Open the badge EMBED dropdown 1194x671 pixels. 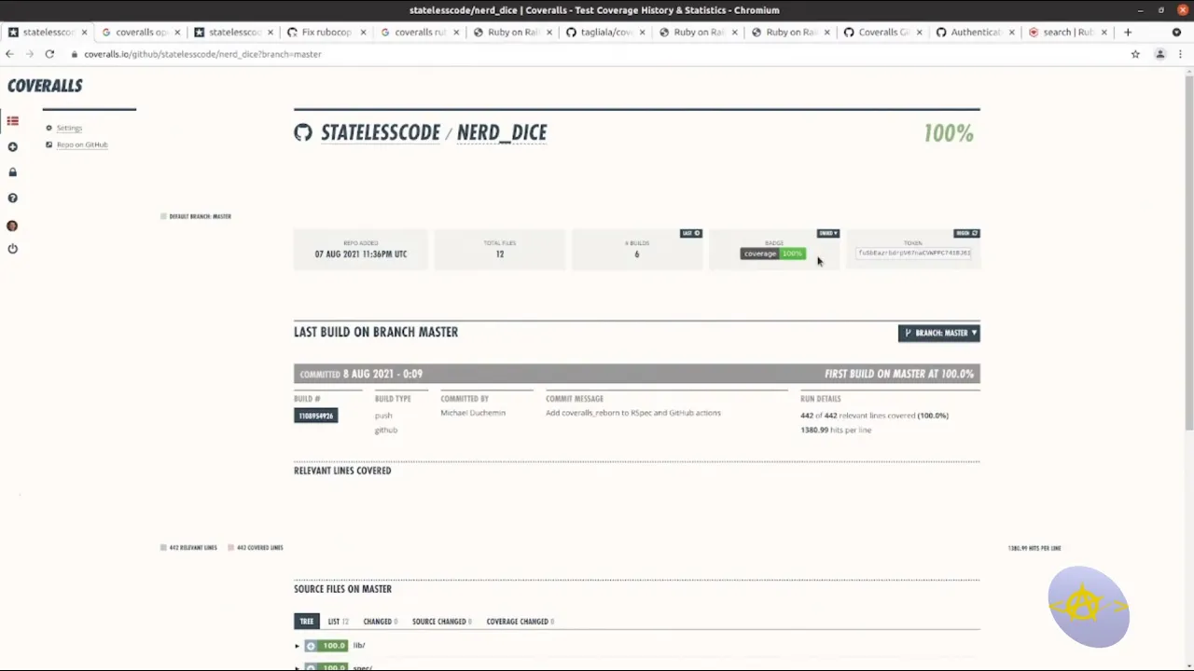pos(828,233)
